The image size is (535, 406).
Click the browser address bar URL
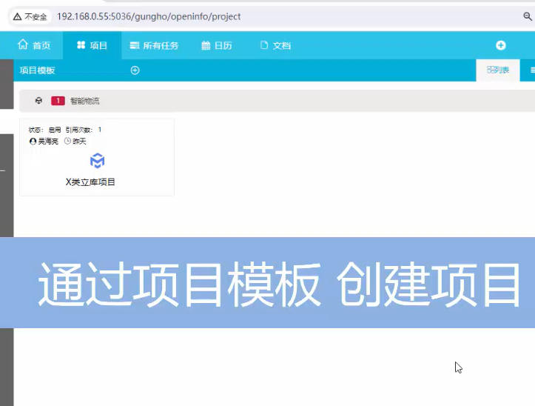[149, 16]
